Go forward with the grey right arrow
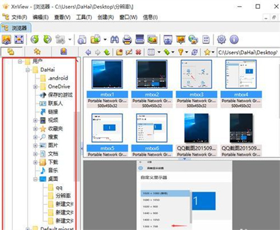 [x=97, y=52]
